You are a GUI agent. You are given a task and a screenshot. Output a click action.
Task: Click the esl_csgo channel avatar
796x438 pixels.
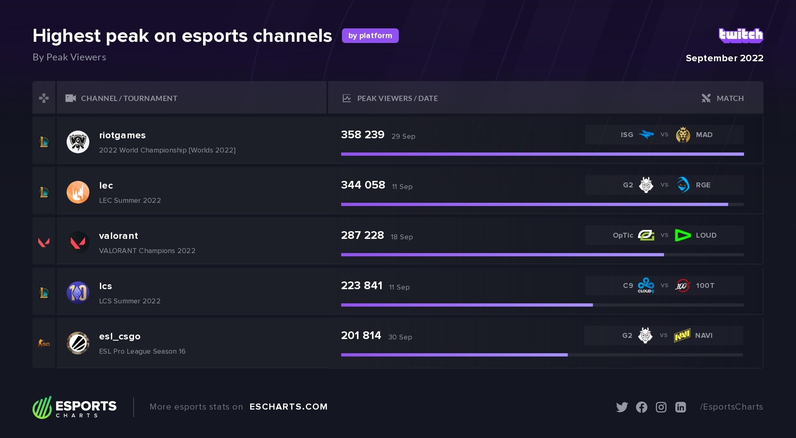[78, 343]
